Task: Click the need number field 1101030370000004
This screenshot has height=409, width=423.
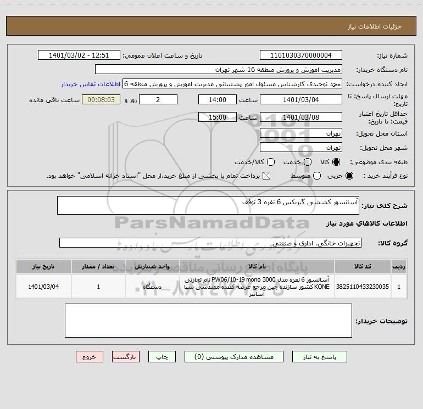Action: (x=301, y=55)
